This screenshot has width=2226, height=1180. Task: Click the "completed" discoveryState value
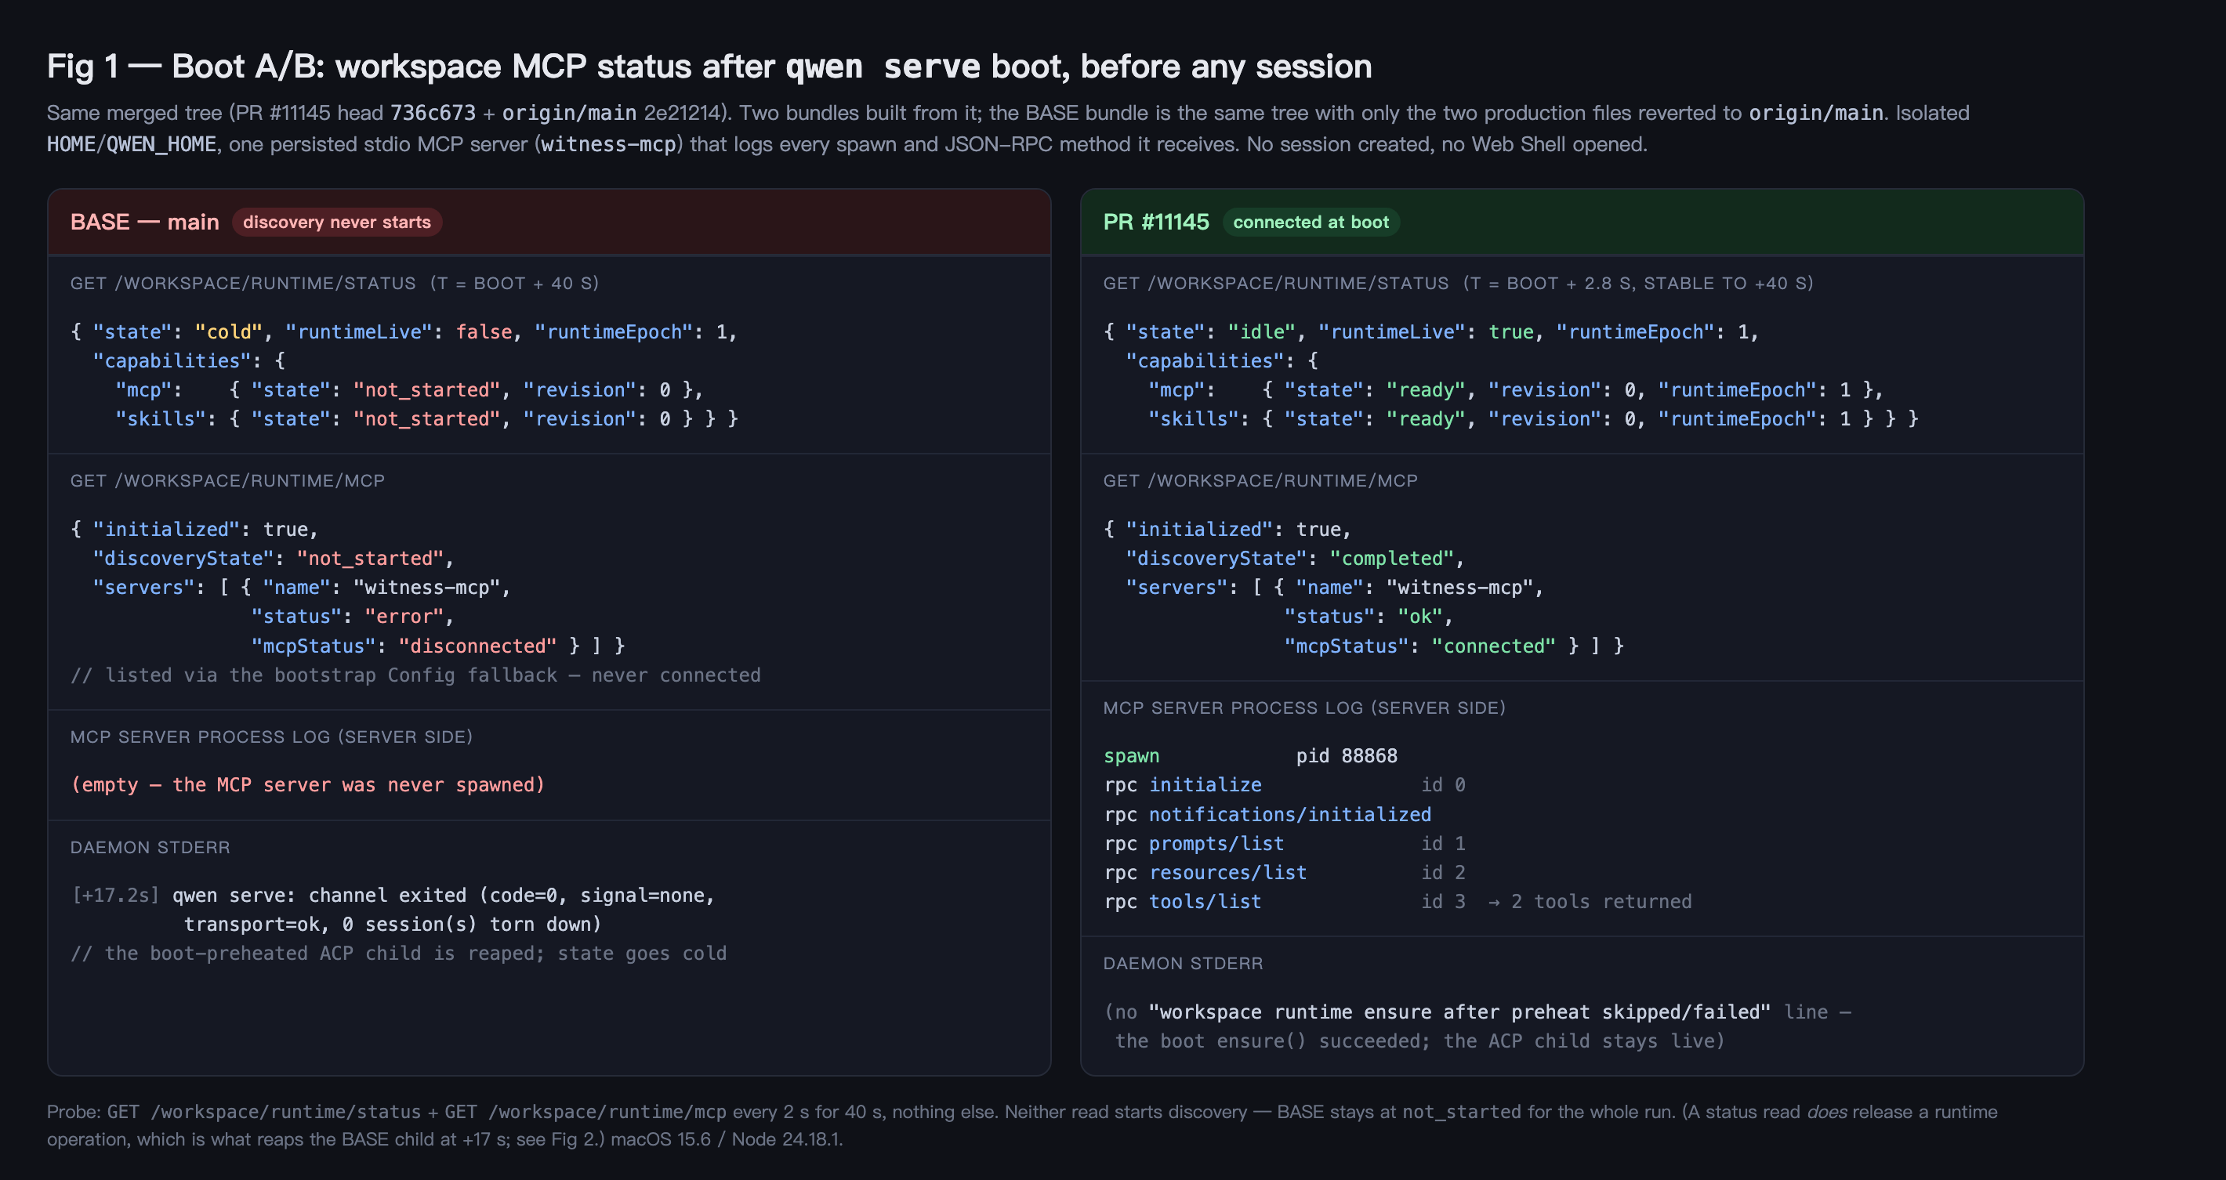(x=1391, y=558)
